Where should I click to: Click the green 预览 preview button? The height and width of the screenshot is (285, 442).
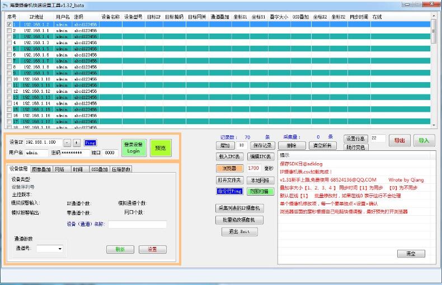(x=161, y=148)
